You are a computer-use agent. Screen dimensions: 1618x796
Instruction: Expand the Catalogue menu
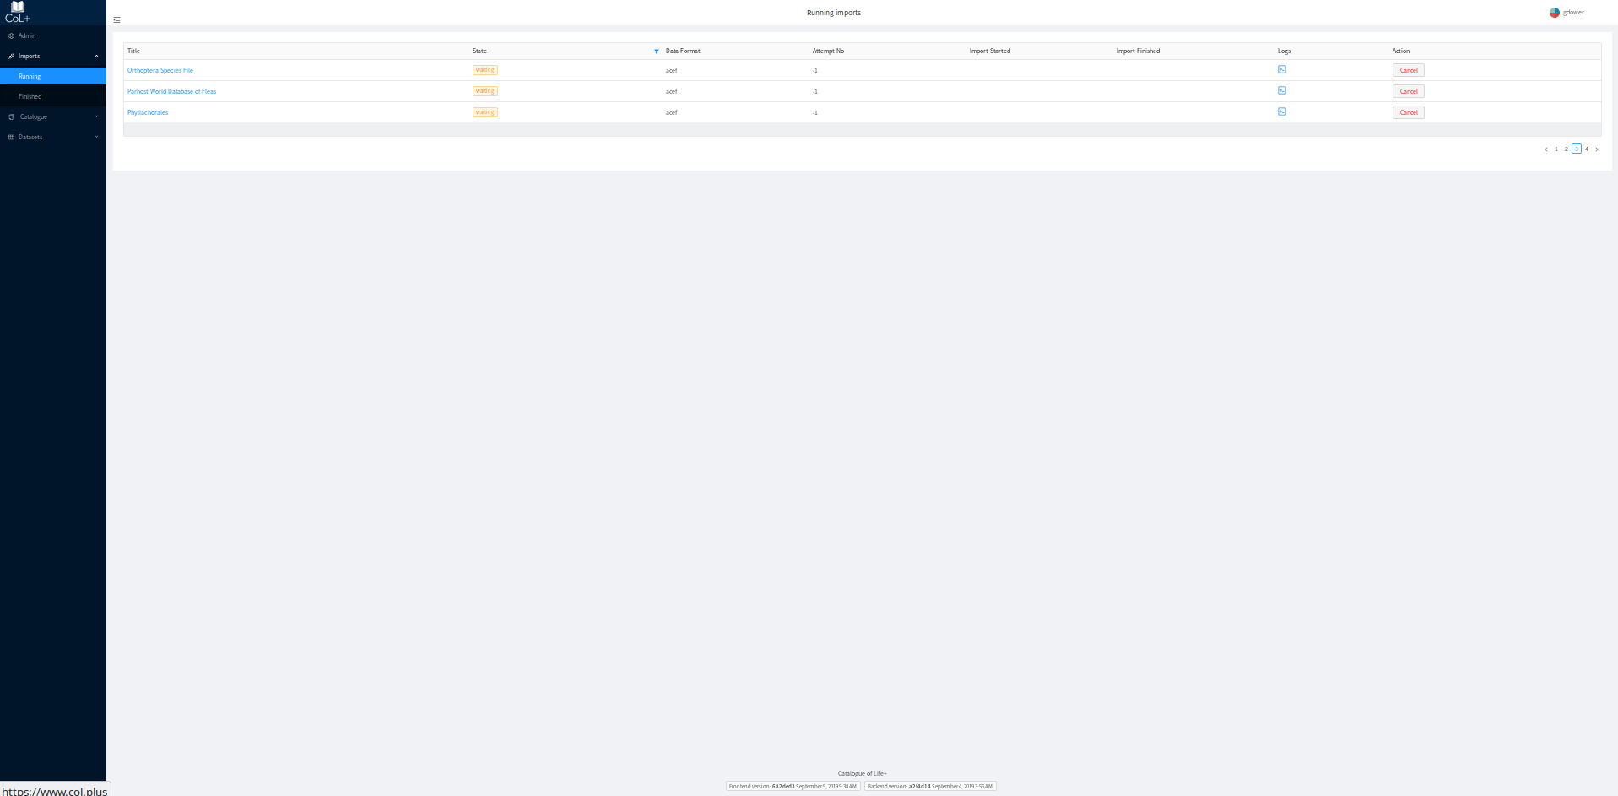point(53,116)
